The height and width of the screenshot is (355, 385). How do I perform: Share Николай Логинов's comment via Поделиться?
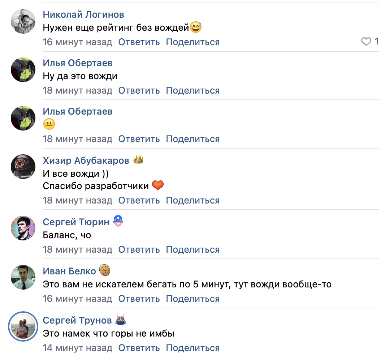click(x=192, y=42)
